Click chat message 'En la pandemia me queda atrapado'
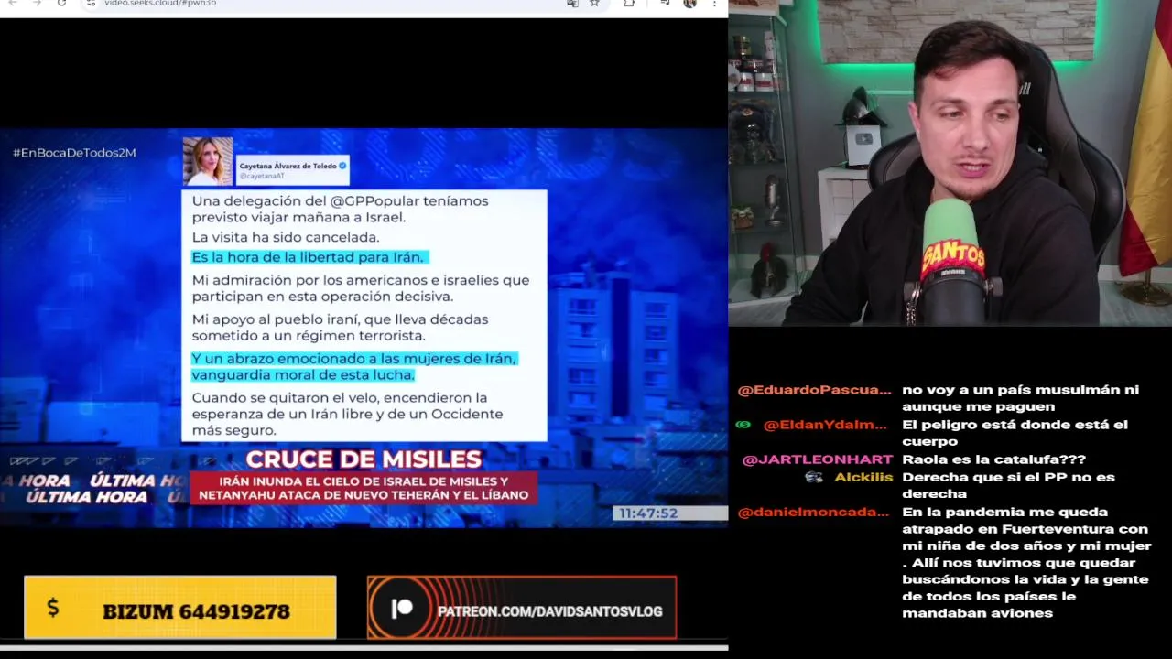 [x=1025, y=563]
